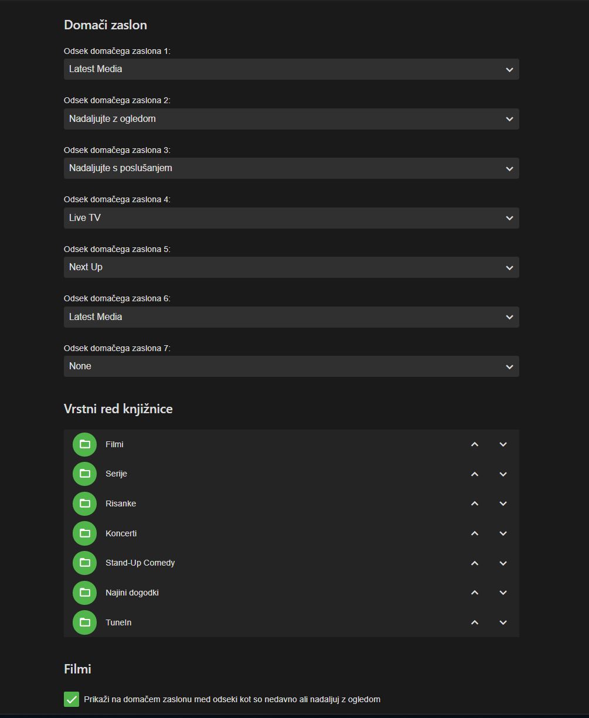The image size is (589, 718).
Task: Move Serije library up in order
Action: point(475,474)
